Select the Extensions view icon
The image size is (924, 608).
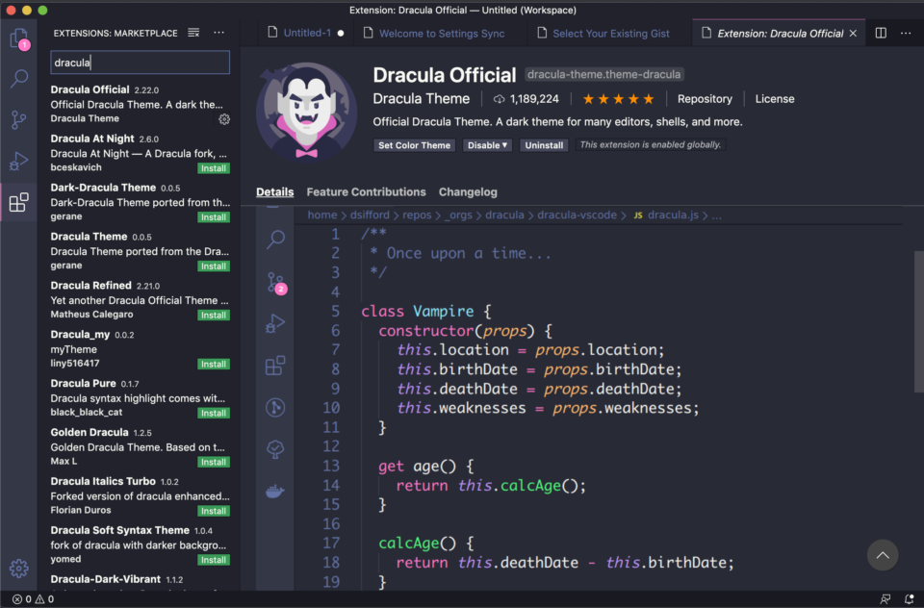[x=20, y=201]
